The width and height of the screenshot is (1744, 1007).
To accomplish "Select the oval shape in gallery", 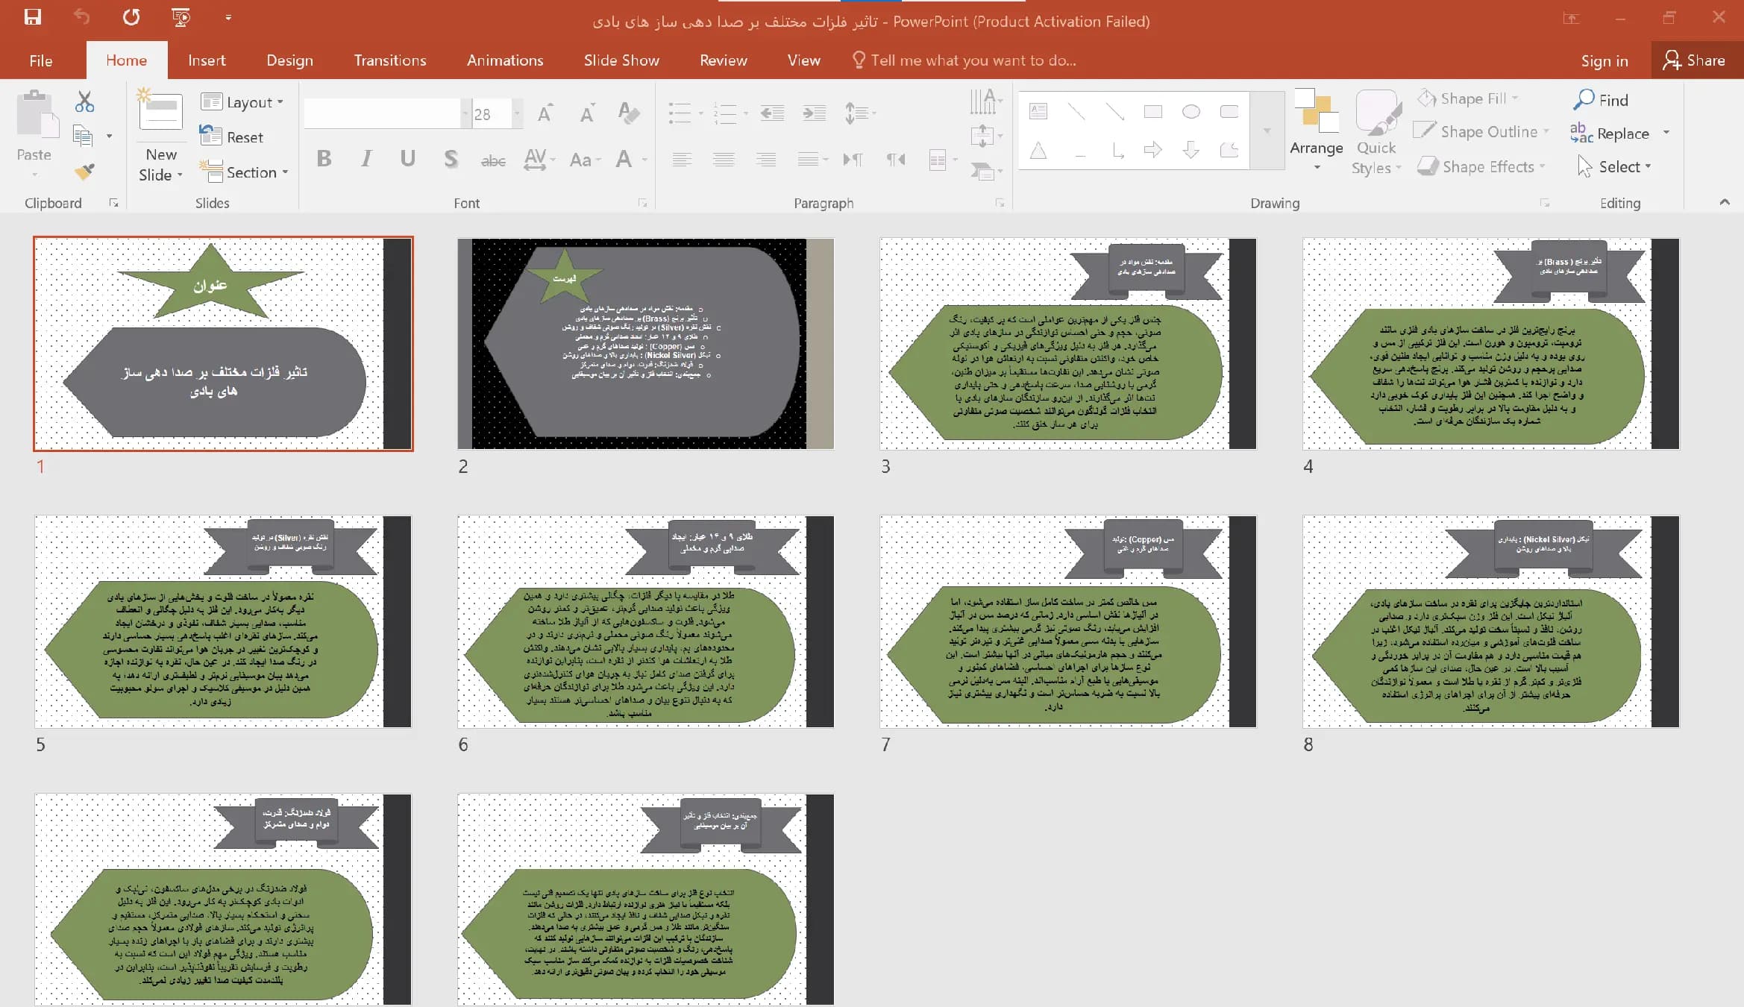I will pyautogui.click(x=1191, y=112).
